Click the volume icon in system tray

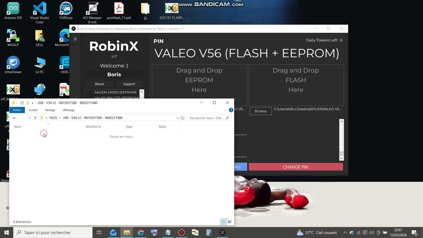[x=372, y=233]
